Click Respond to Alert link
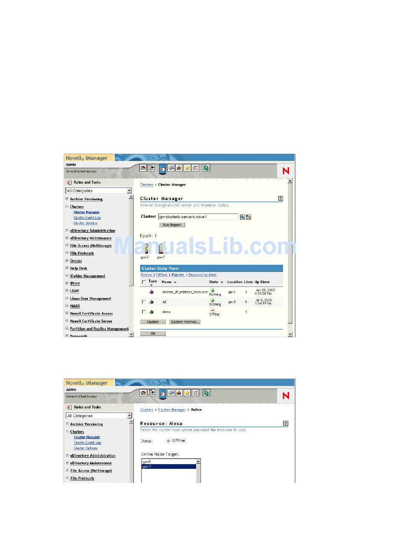Viewport: 405px width, 538px height. tap(202, 275)
